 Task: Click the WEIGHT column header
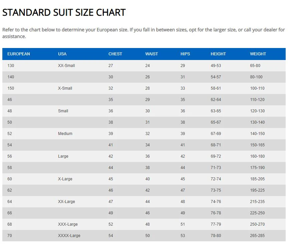[x=258, y=54]
